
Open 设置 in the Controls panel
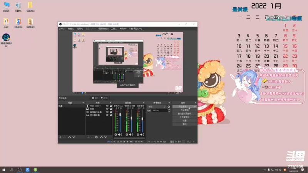click(x=185, y=121)
